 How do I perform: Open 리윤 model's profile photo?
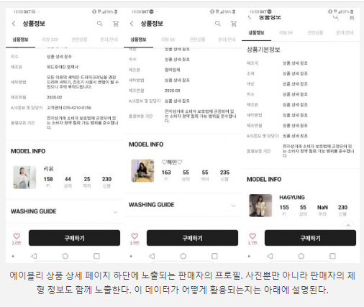coord(24,178)
